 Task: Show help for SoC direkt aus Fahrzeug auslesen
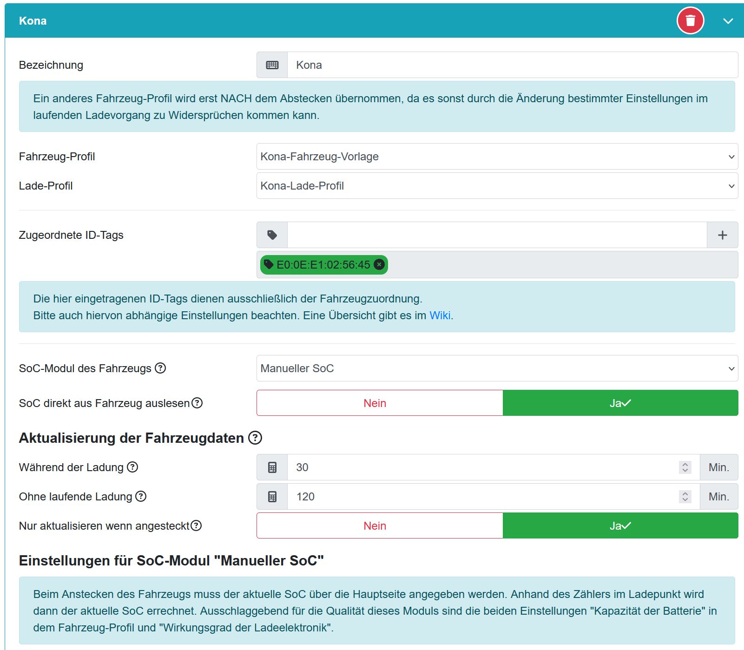coord(197,403)
